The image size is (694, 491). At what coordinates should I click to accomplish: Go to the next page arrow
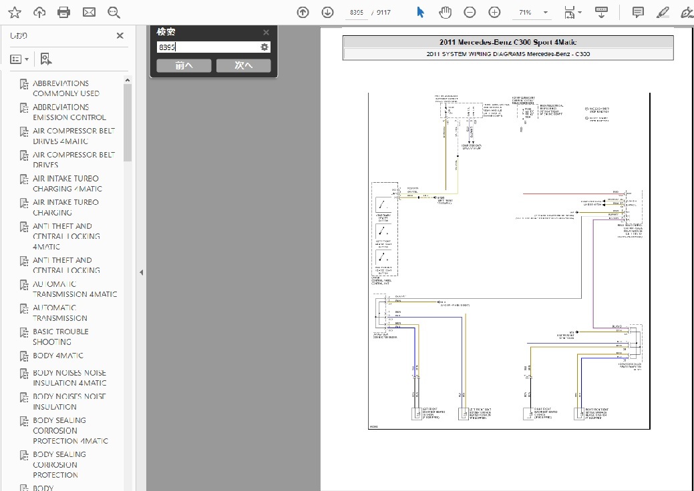tap(327, 13)
